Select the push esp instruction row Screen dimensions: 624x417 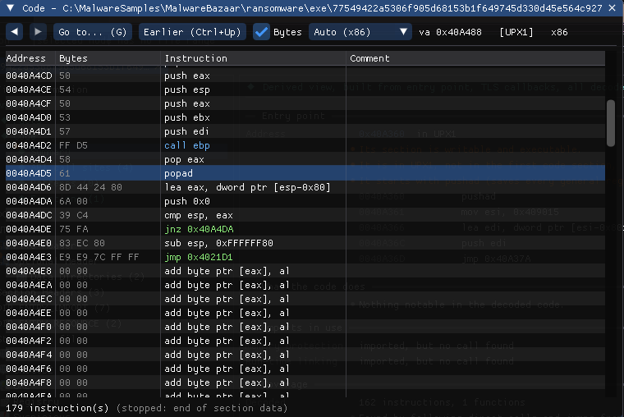(x=305, y=89)
